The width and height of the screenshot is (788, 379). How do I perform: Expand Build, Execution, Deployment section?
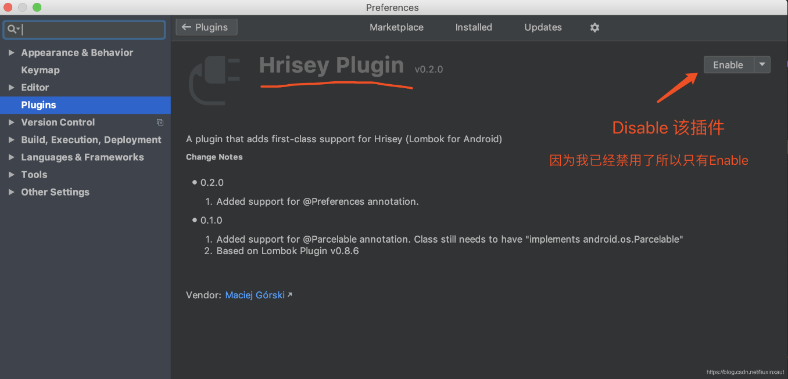11,140
